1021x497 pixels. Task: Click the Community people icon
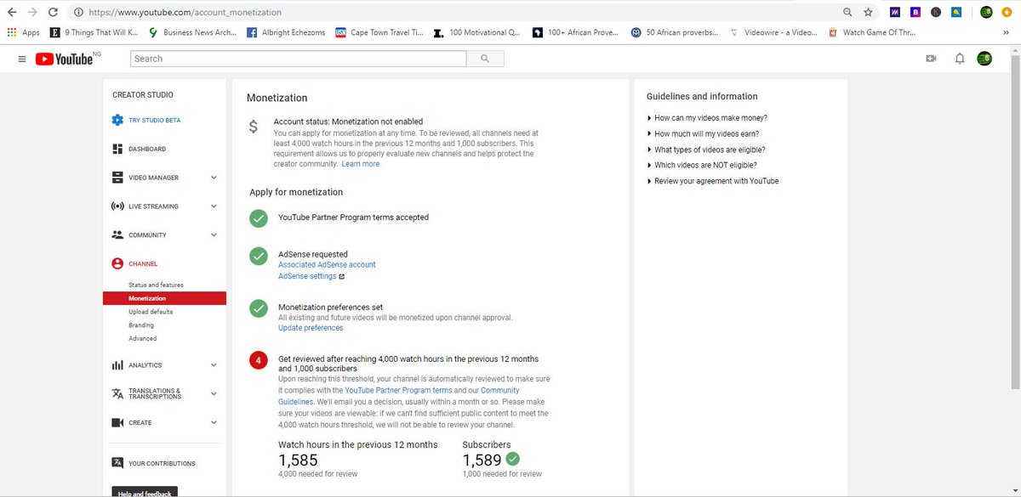[x=117, y=235]
